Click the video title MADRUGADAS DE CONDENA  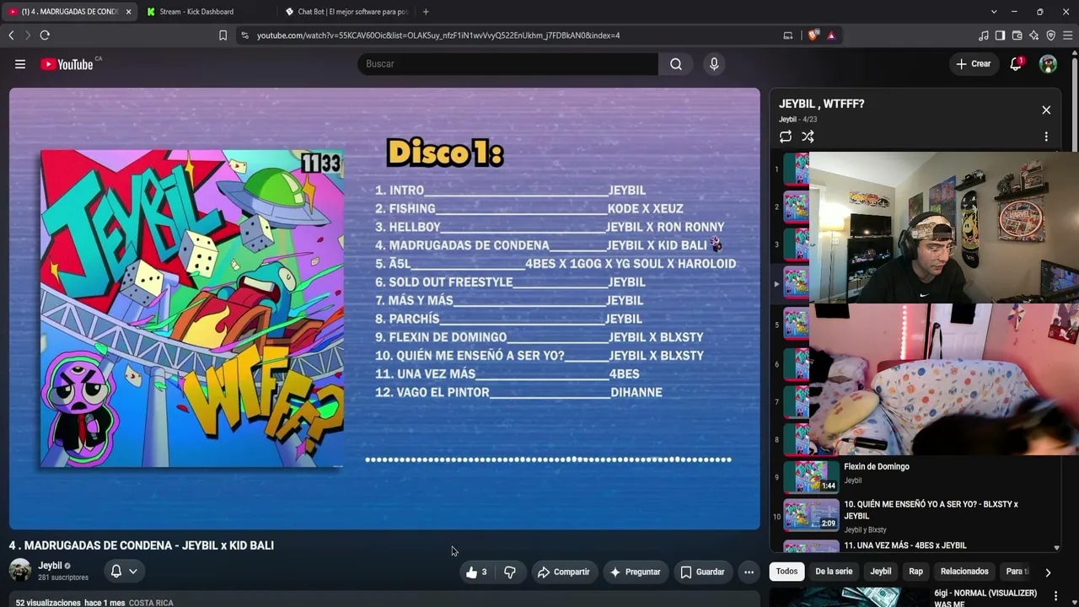[x=142, y=545]
